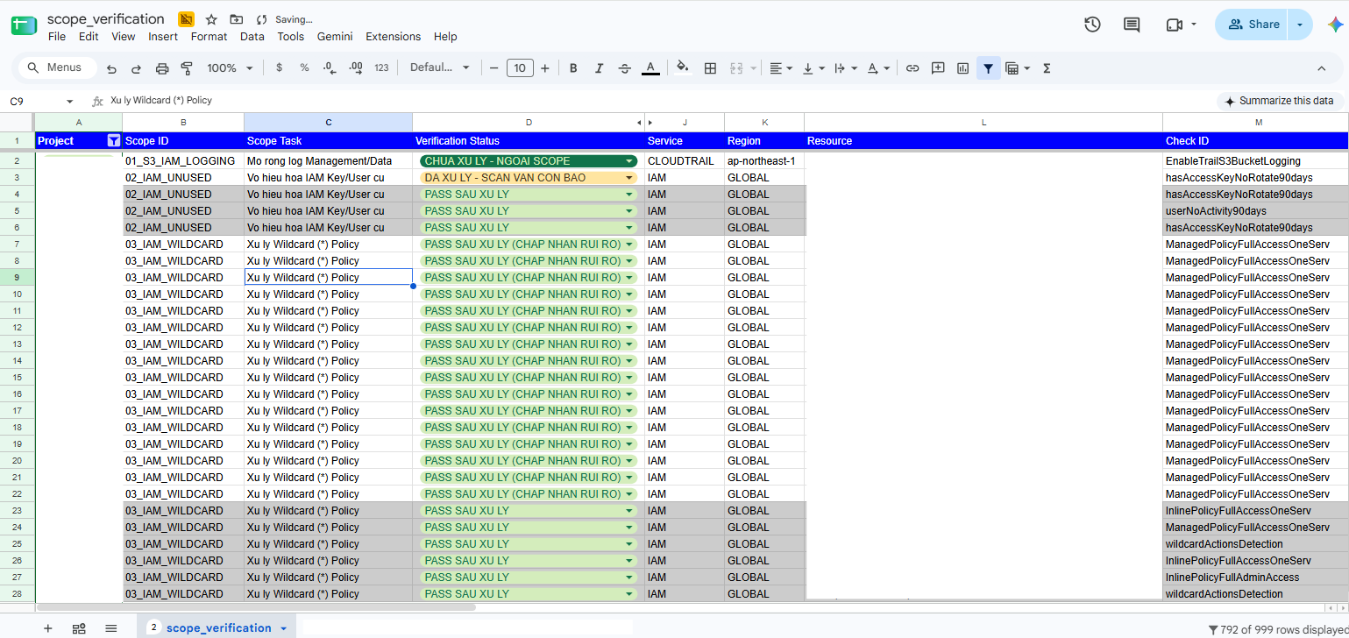This screenshot has width=1349, height=638.
Task: Open Google Sheets home icon
Action: [x=24, y=25]
